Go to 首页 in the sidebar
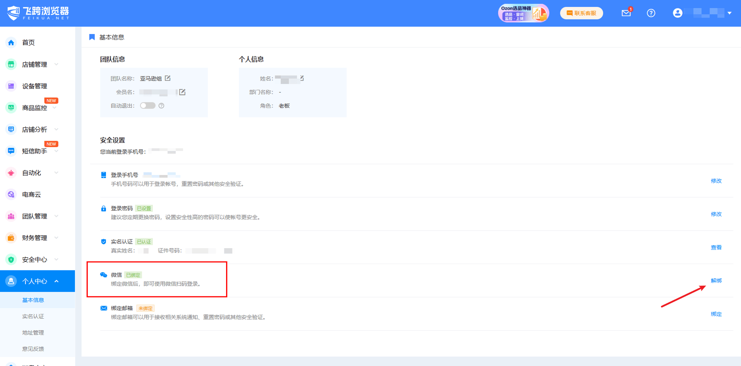741x366 pixels. pyautogui.click(x=28, y=43)
